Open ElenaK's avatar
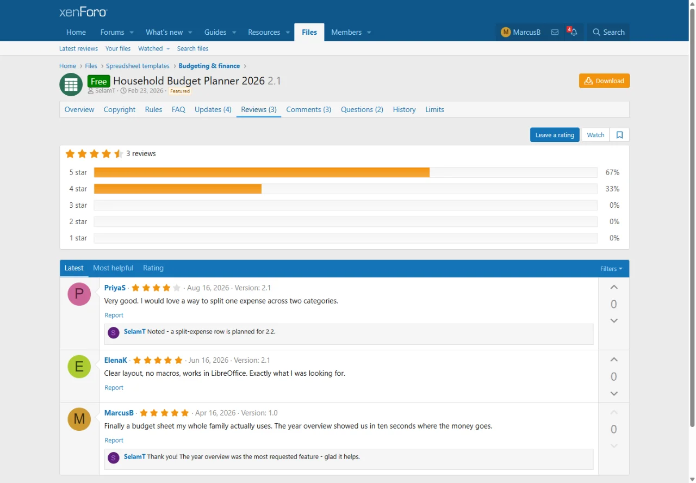 (79, 367)
